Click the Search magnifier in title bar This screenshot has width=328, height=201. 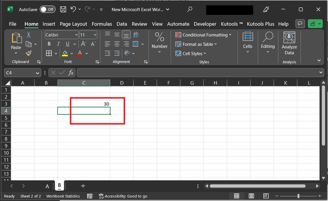coord(190,9)
